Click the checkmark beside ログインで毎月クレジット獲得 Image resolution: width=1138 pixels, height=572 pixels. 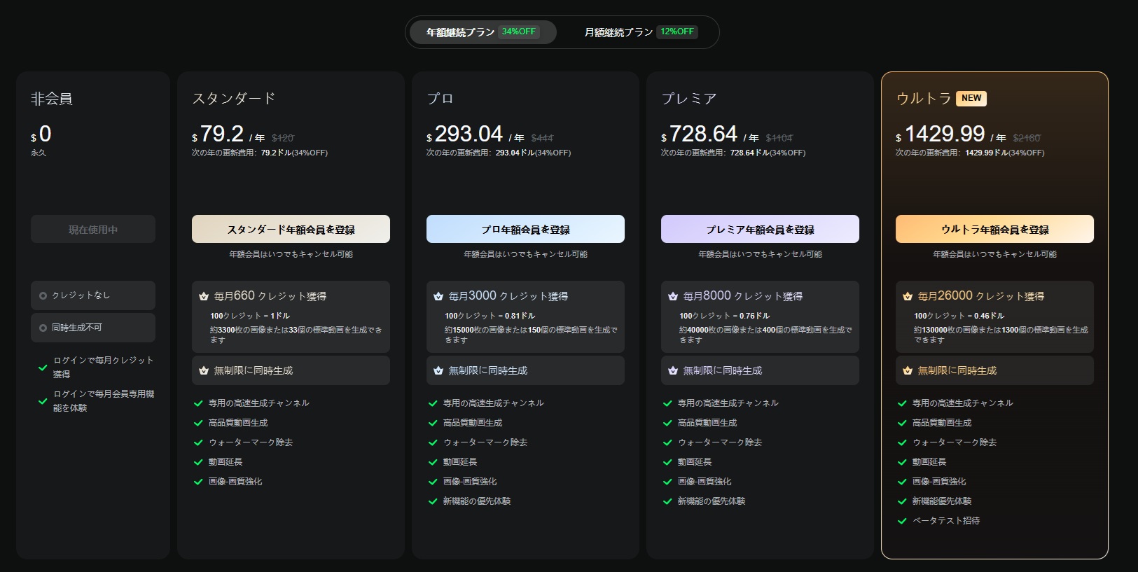43,367
